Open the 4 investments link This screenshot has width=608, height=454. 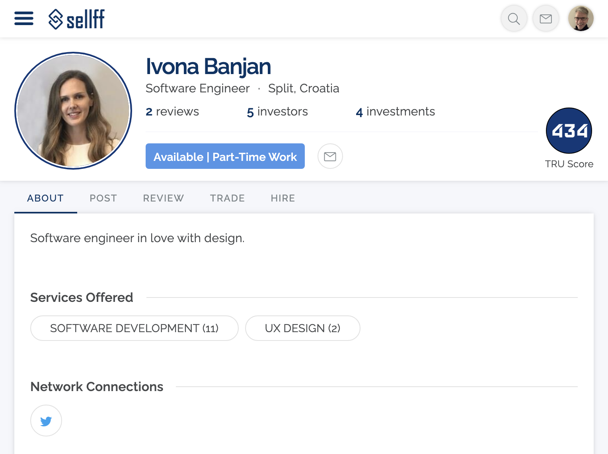[395, 112]
